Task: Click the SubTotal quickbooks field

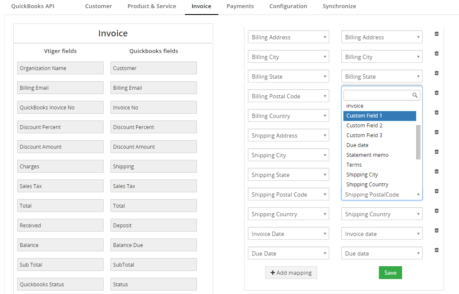Action: coord(154,265)
